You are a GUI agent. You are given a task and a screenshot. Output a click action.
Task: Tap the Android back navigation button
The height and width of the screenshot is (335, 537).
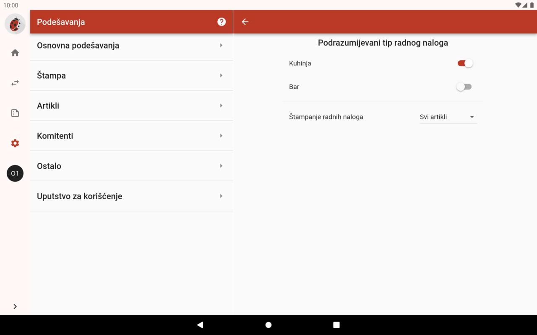(200, 325)
